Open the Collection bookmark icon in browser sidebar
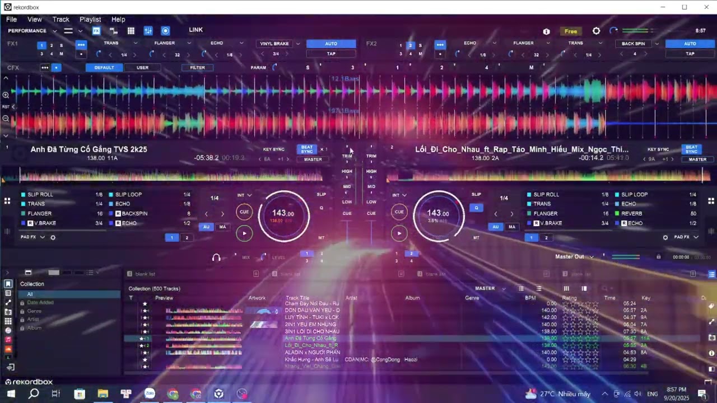 [x=8, y=284]
